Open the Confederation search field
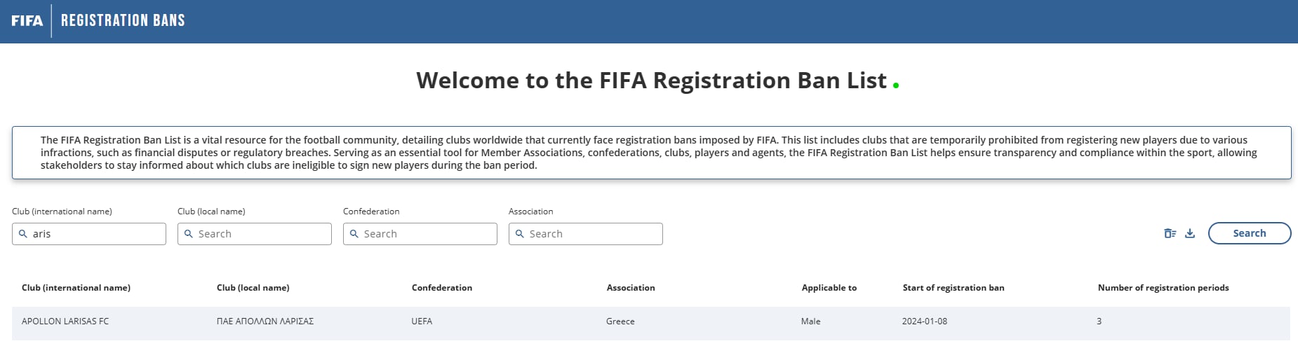 tap(420, 234)
